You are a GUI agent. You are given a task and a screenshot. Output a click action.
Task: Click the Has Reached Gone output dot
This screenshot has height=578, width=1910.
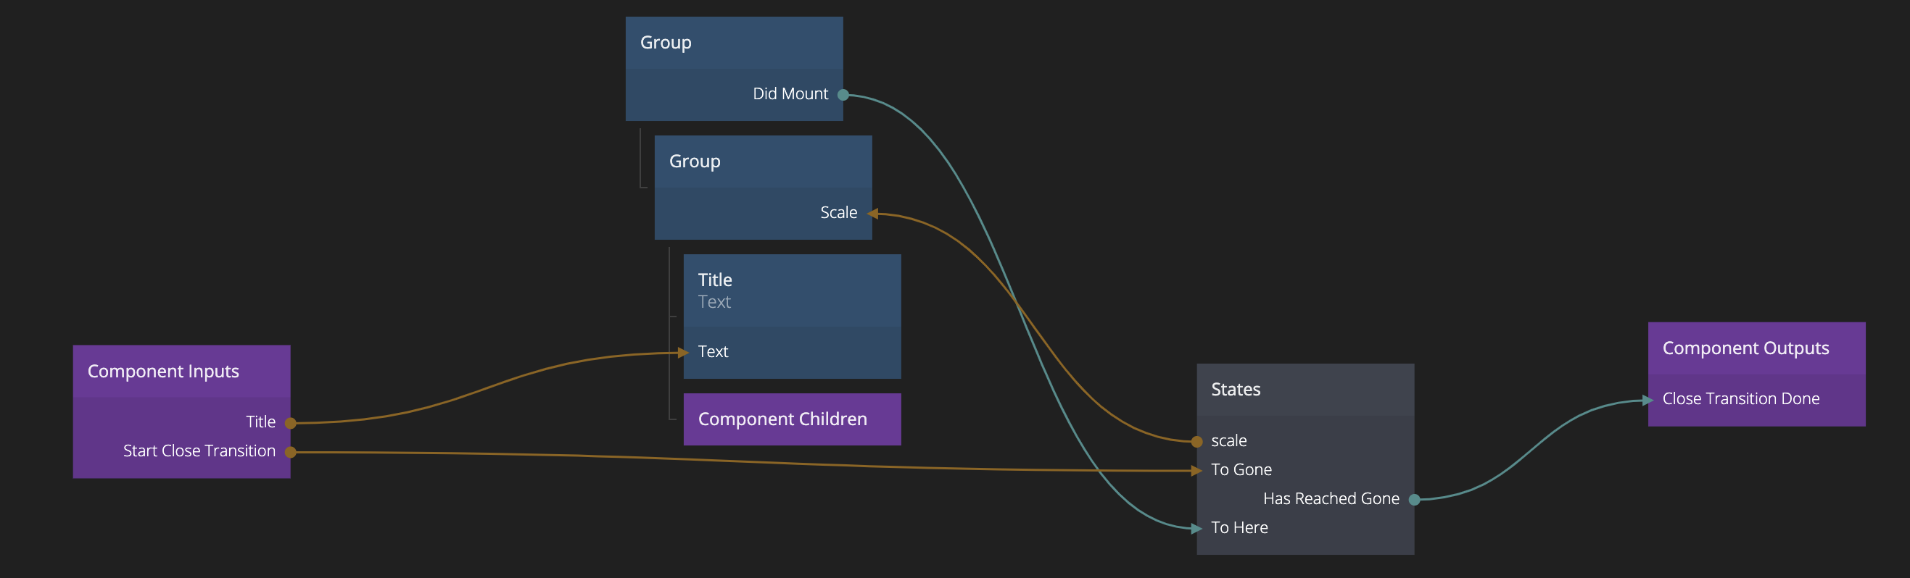(x=1414, y=500)
